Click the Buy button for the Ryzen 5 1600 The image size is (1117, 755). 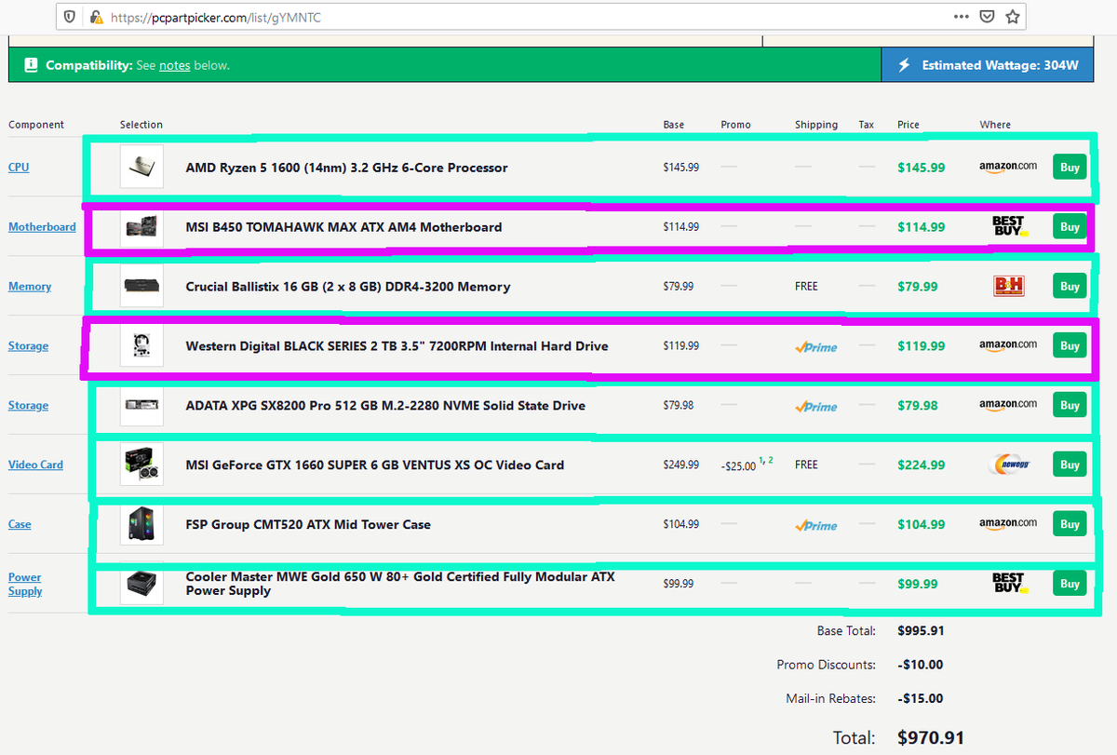(x=1070, y=168)
